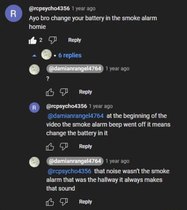This screenshot has width=187, height=210.
Task: Collapse the 6 replies thread
Action: (x=70, y=55)
